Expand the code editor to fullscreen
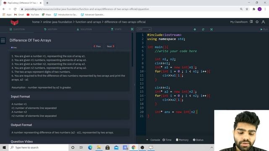The width and height of the screenshot is (269, 151). tap(211, 29)
